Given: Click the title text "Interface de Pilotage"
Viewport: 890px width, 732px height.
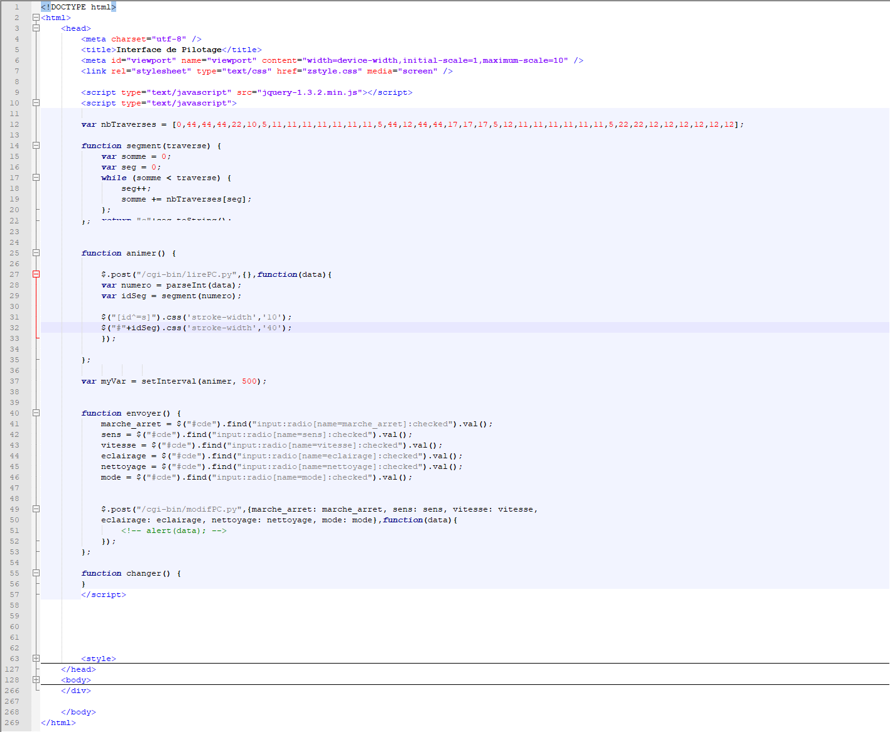Looking at the screenshot, I should pyautogui.click(x=169, y=50).
